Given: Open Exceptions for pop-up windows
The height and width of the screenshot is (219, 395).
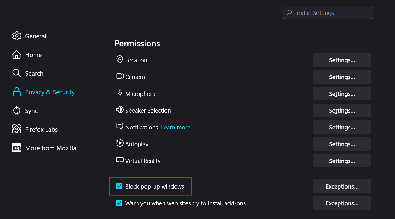Looking at the screenshot, I should 342,186.
